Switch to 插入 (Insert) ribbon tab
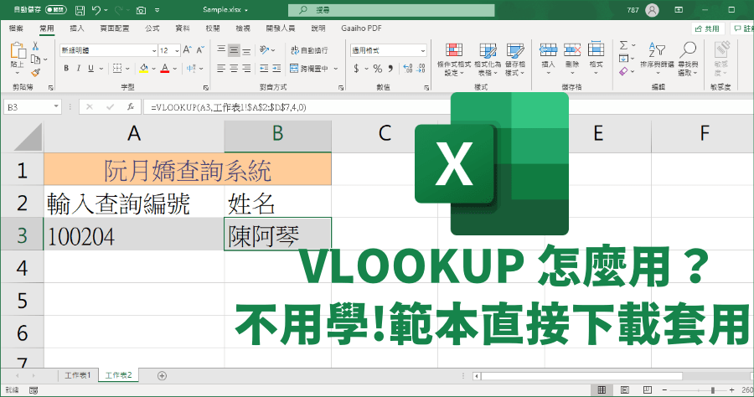This screenshot has width=754, height=397. (77, 28)
